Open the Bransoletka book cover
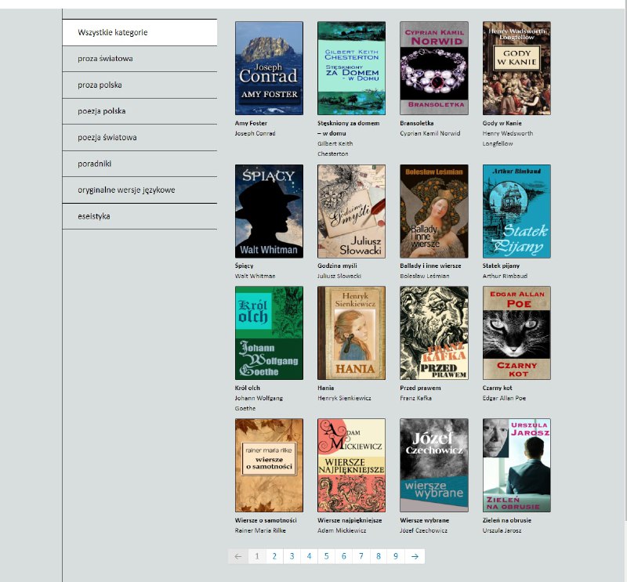This screenshot has height=582, width=627. tap(434, 68)
